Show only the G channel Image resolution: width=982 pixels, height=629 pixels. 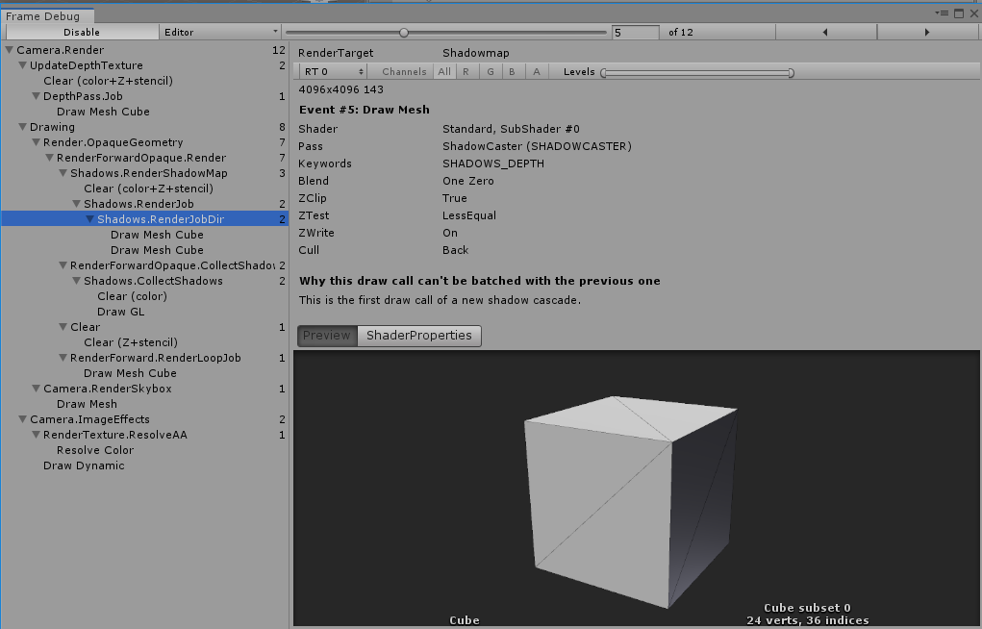[490, 72]
